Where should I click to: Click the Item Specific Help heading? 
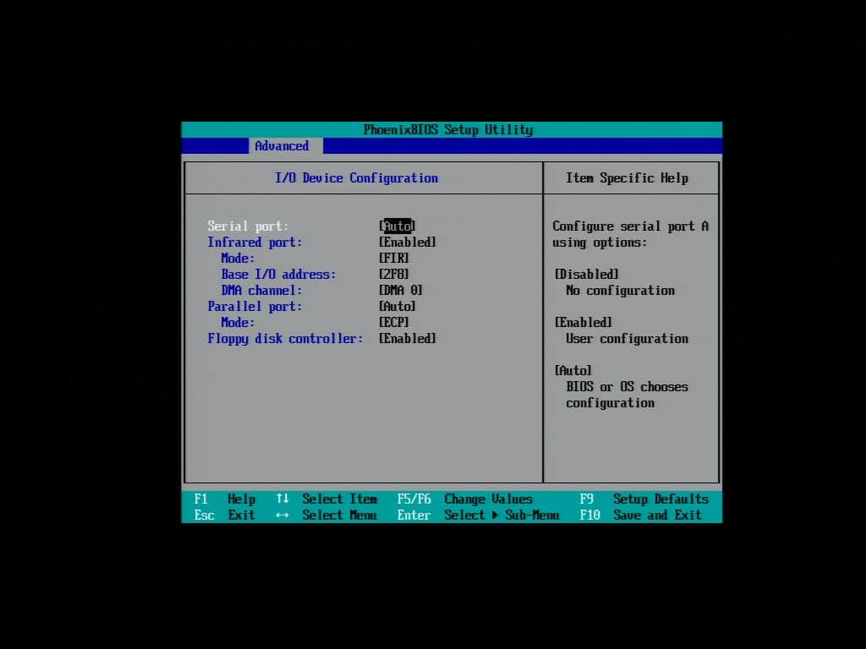point(627,177)
